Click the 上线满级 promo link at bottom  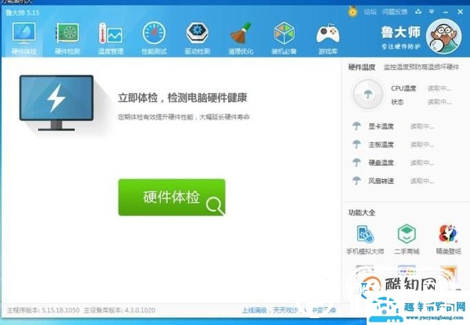(289, 311)
